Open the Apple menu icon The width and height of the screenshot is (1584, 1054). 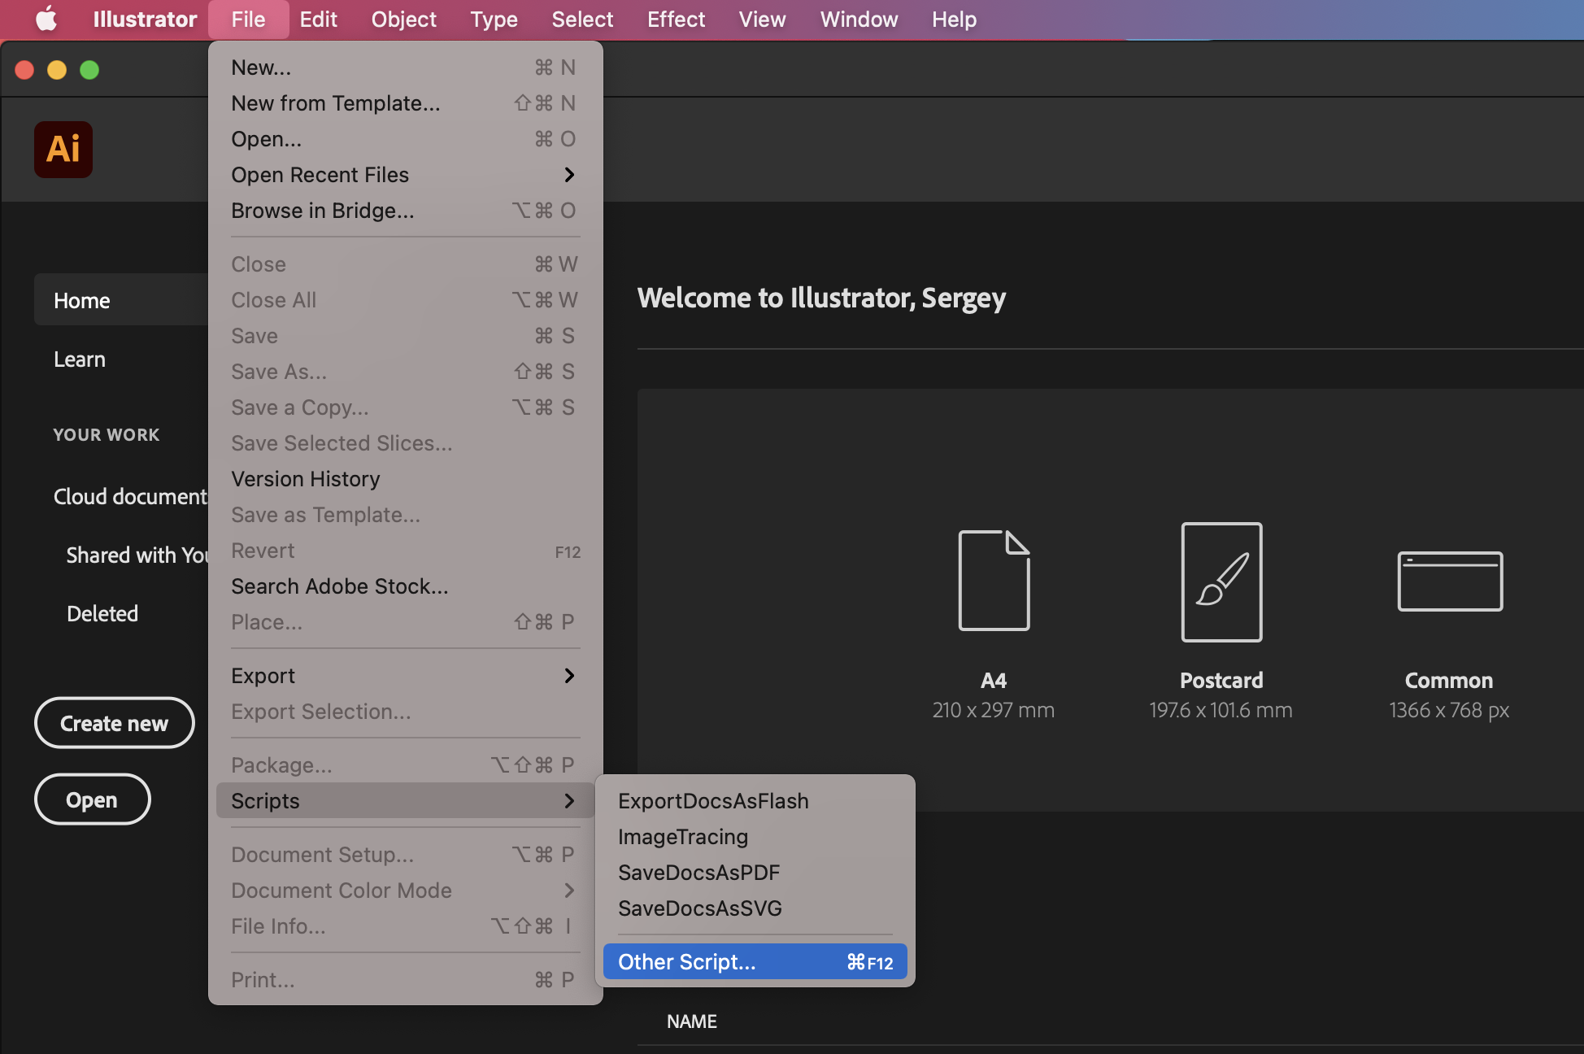click(x=46, y=19)
